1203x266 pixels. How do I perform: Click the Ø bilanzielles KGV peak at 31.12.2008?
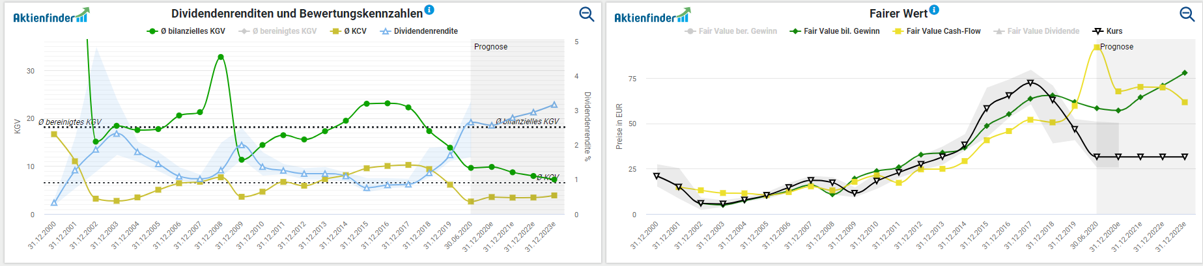[x=221, y=57]
